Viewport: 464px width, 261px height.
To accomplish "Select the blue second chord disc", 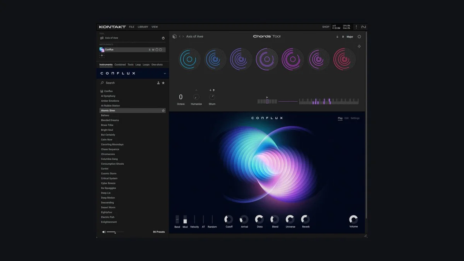I will (x=215, y=59).
